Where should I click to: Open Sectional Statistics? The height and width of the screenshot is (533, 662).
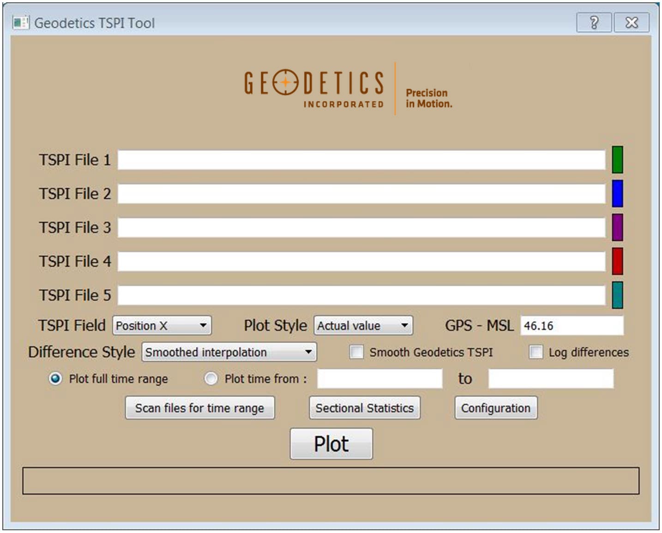tap(364, 408)
